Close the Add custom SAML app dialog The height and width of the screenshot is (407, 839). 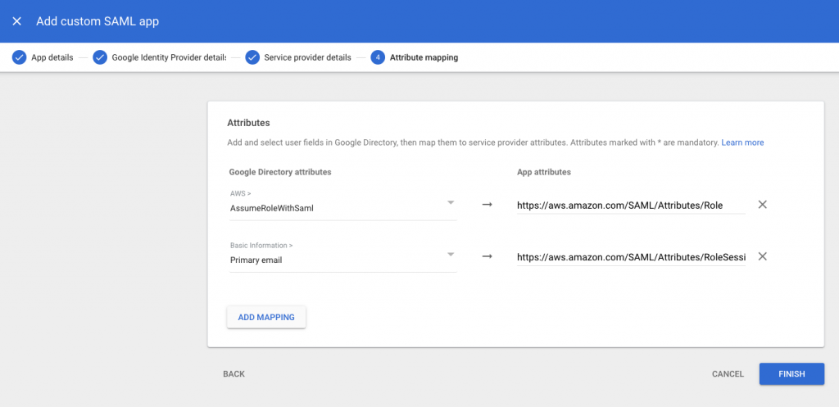16,21
